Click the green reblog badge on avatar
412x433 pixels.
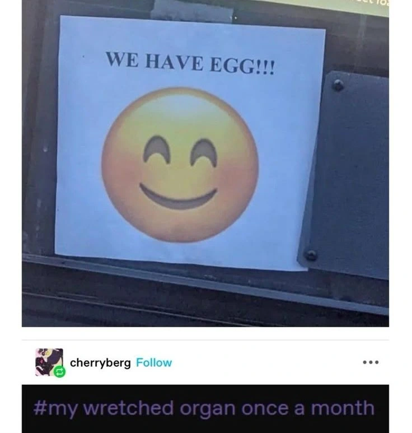point(59,372)
